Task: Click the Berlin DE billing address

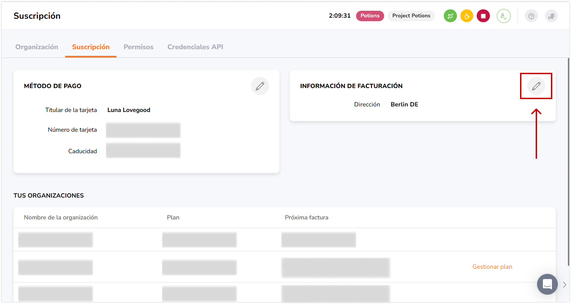Action: coord(404,104)
